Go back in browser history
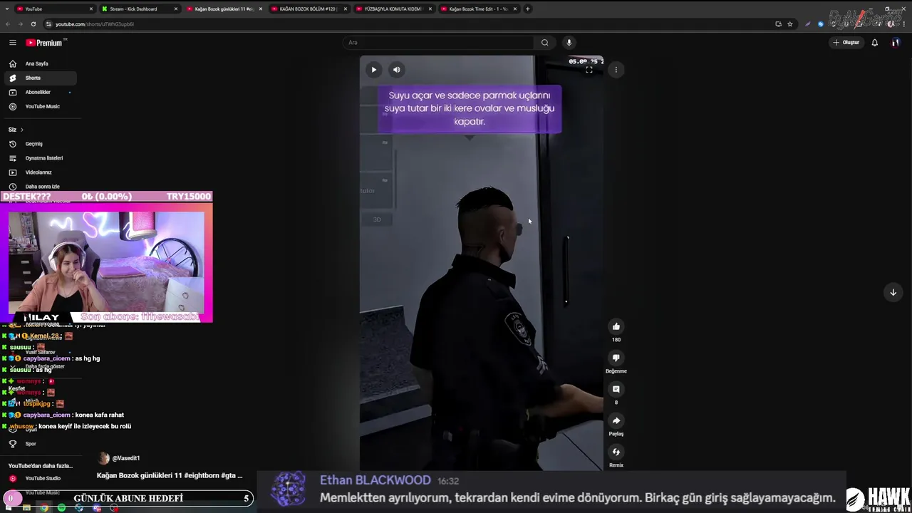This screenshot has height=513, width=912. (8, 24)
